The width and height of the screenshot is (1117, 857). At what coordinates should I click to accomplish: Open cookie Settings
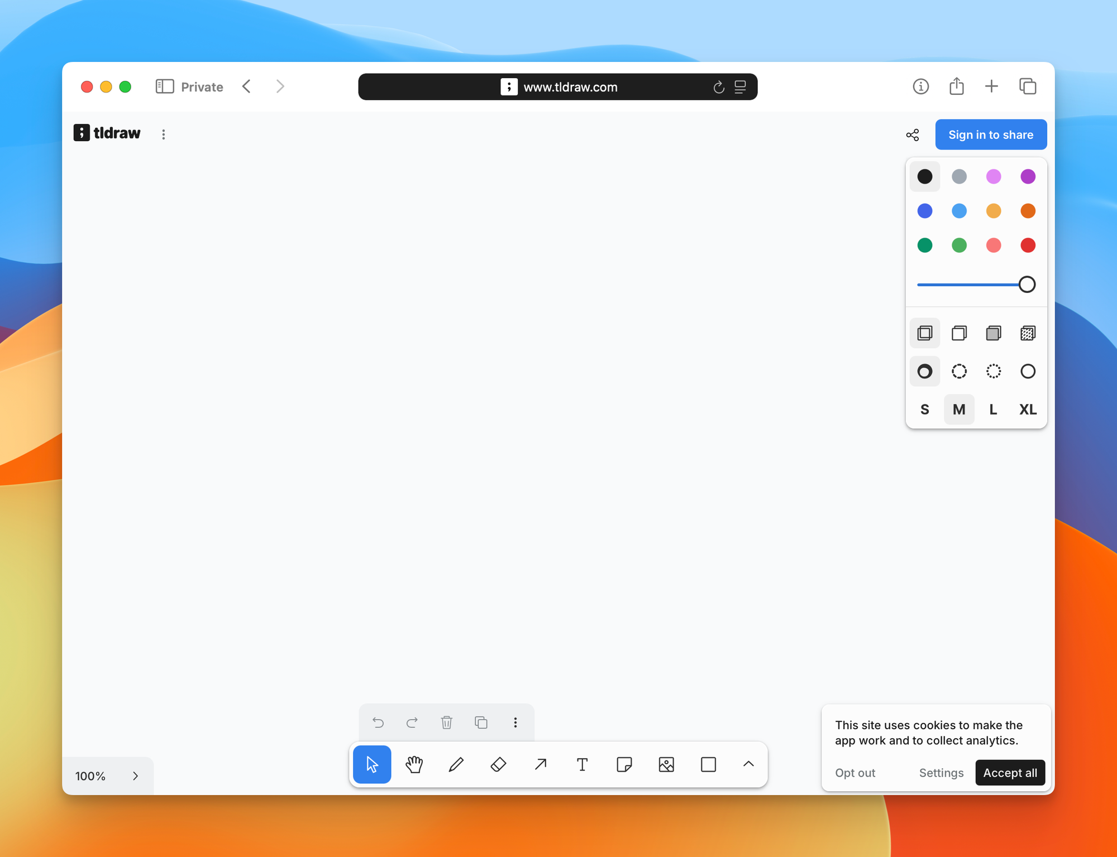[941, 773]
